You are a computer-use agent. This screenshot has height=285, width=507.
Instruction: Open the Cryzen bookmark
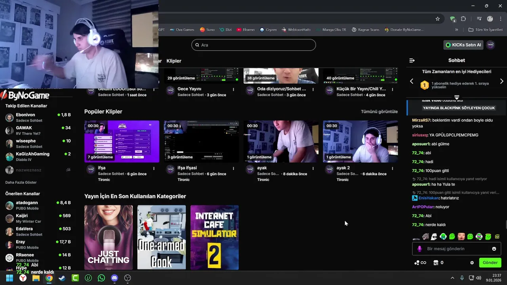pyautogui.click(x=269, y=30)
